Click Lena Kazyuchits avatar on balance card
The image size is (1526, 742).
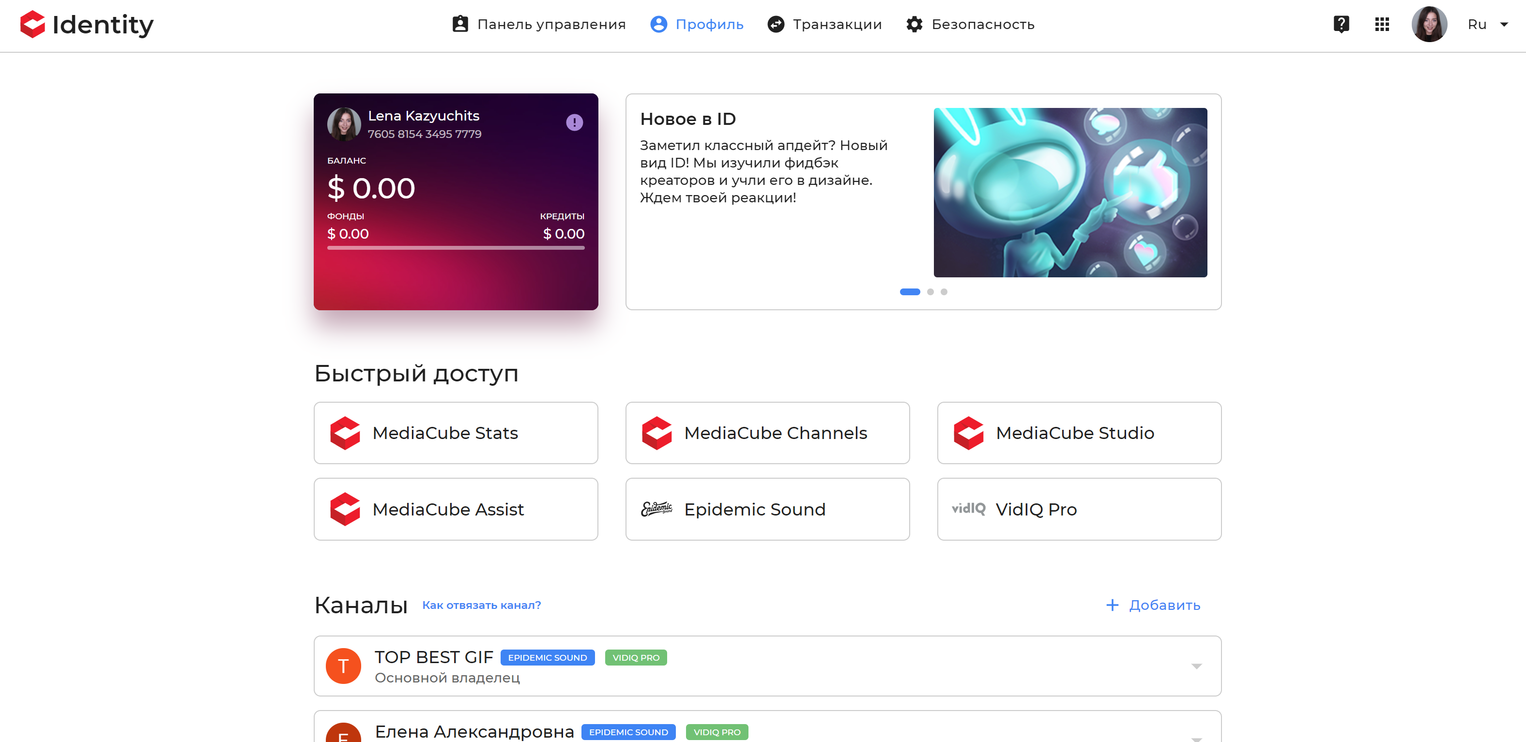point(344,124)
